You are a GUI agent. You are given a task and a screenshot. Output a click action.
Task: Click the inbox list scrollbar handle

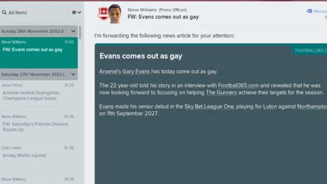[x=80, y=33]
